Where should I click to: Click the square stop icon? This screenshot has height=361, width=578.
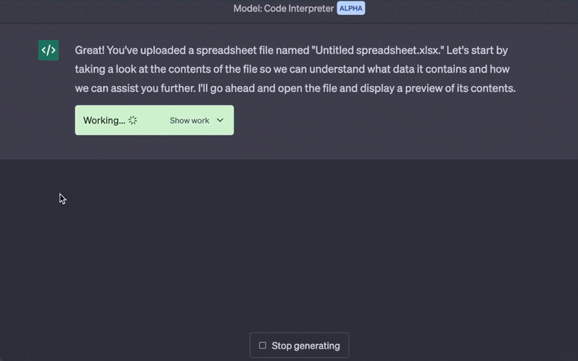click(x=262, y=345)
